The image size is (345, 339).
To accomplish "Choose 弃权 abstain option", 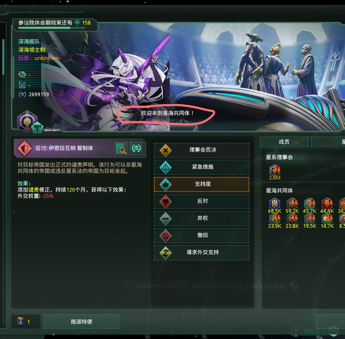I will pyautogui.click(x=201, y=219).
